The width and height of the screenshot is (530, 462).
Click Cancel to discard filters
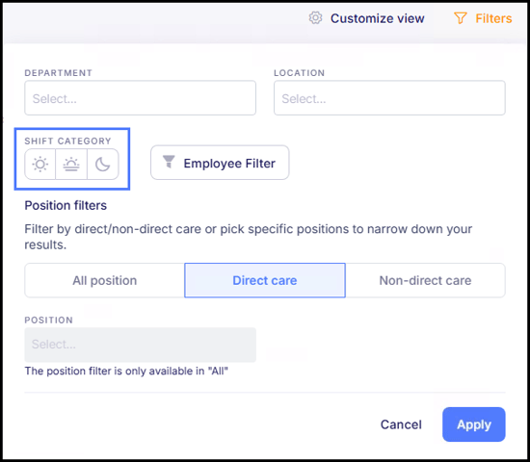coord(401,424)
